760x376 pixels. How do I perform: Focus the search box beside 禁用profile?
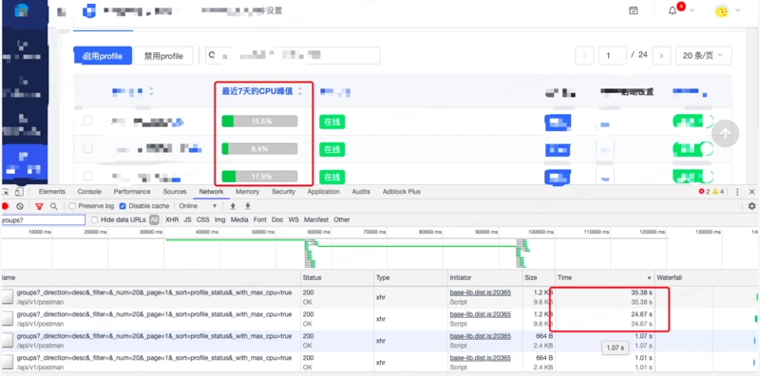pos(293,55)
